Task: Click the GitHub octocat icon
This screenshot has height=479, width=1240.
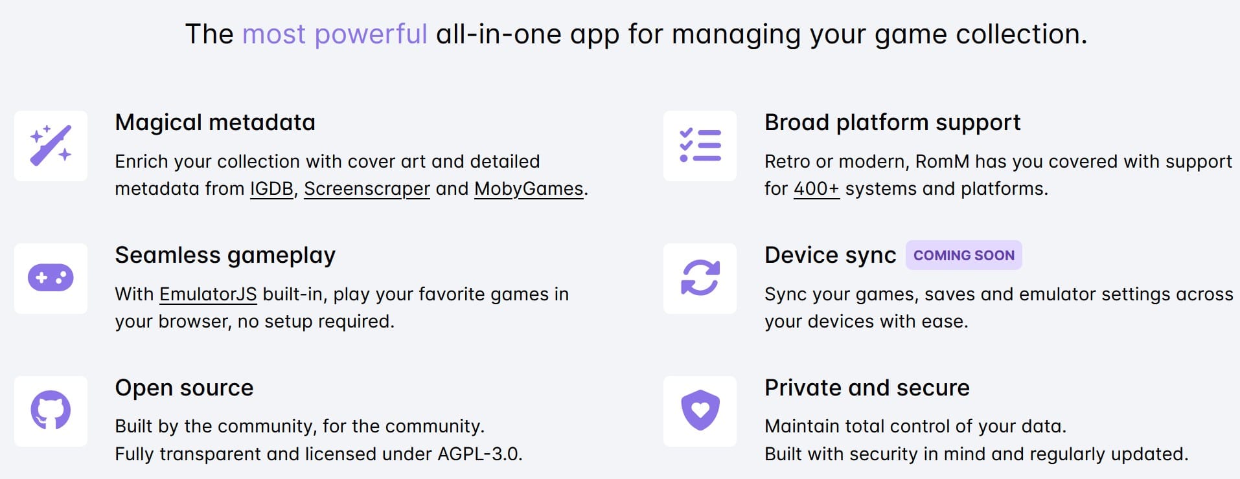Action: pos(51,410)
